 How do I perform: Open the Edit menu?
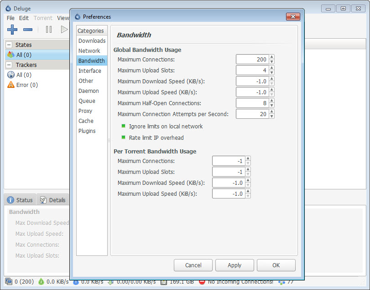pos(24,18)
